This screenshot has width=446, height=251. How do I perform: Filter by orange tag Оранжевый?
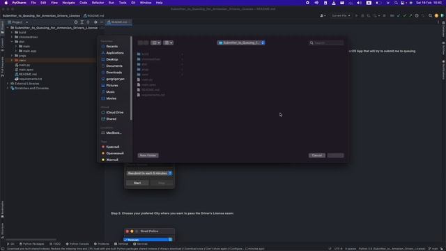coord(112,153)
